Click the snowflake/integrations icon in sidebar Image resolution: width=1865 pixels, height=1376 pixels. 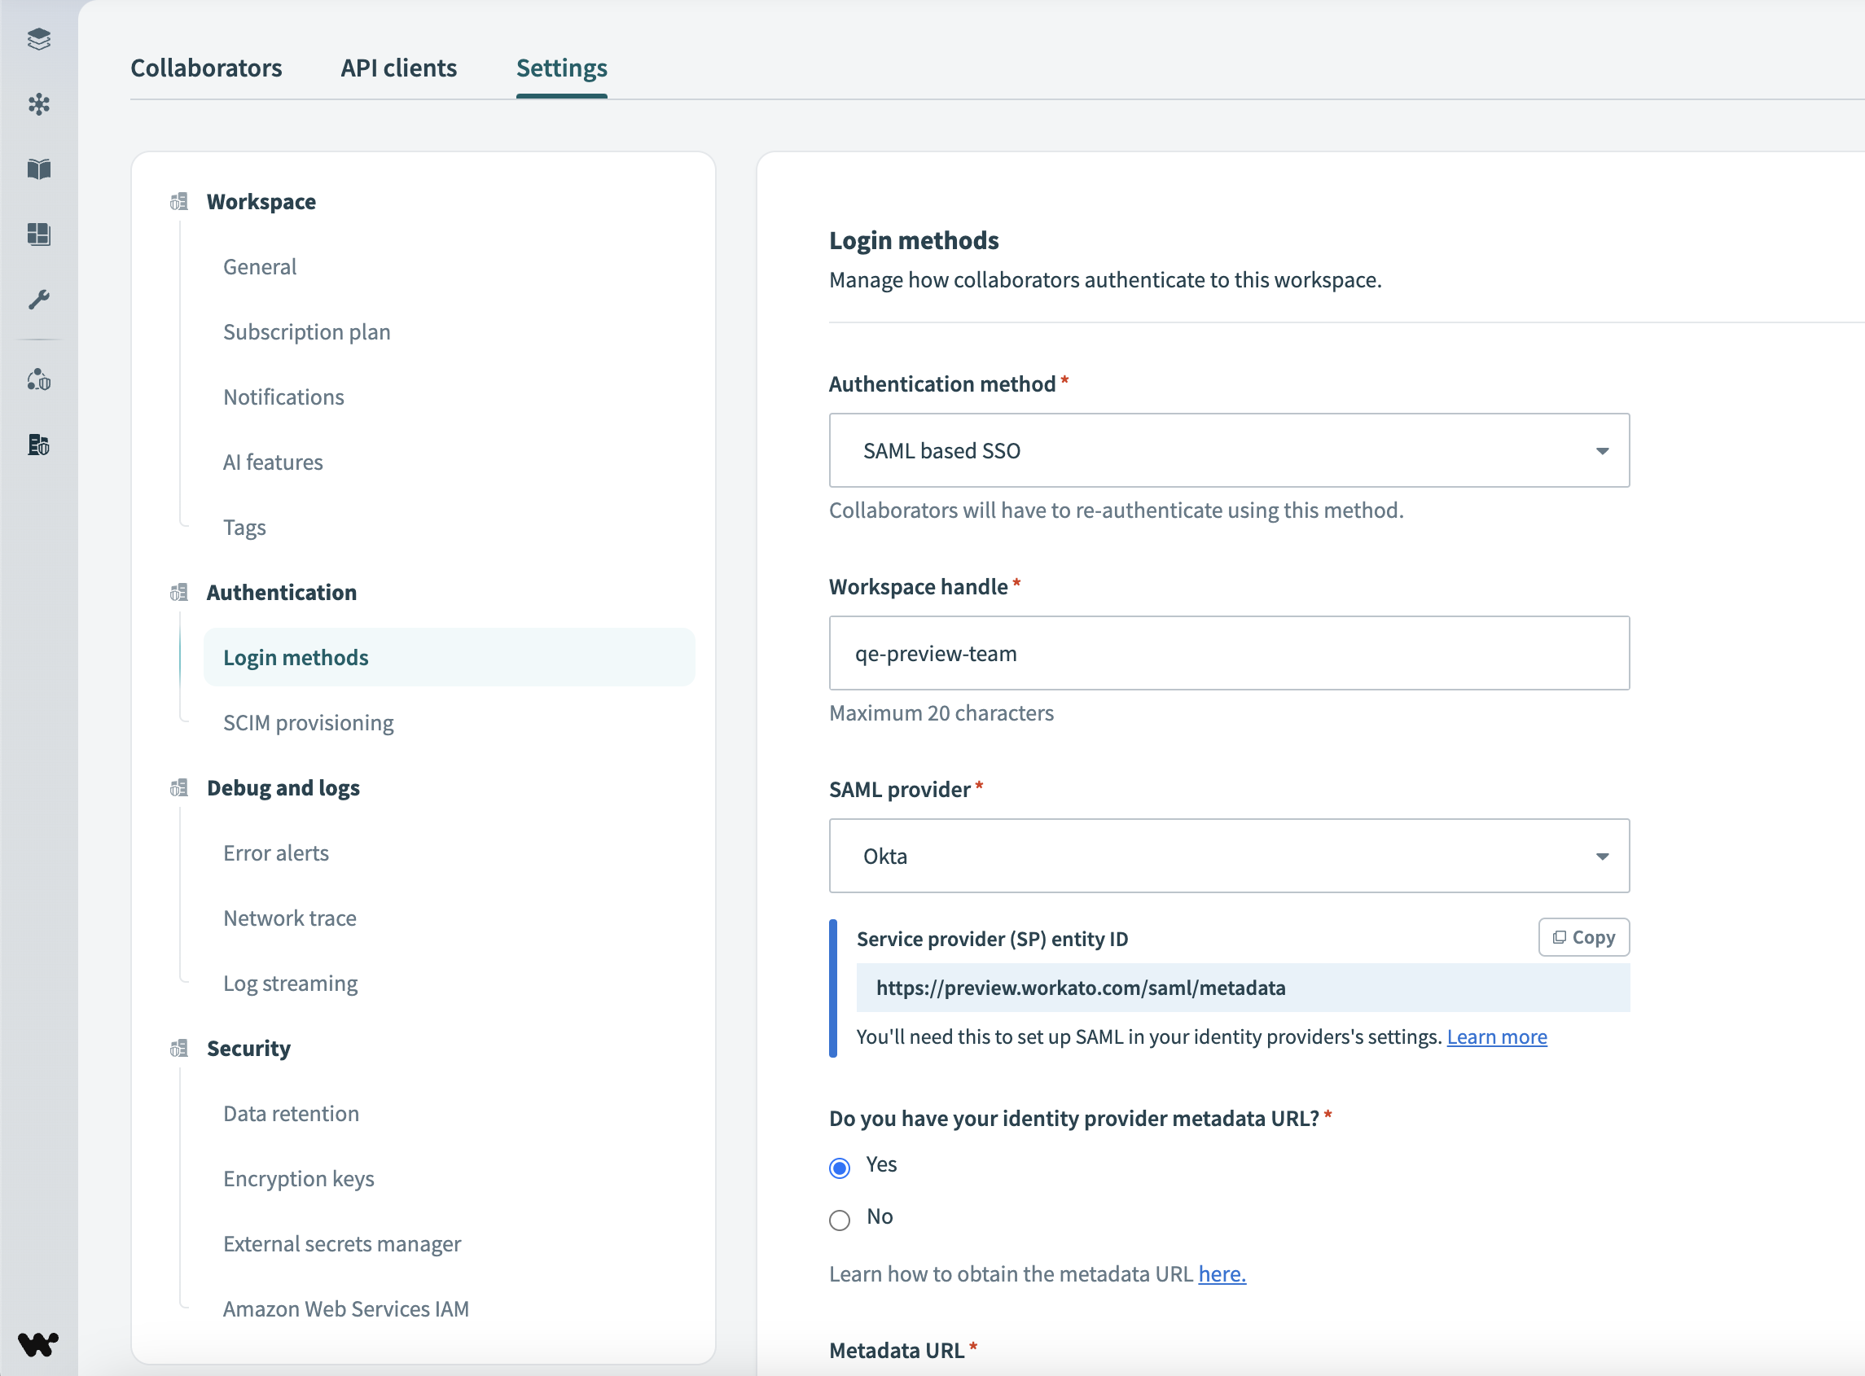(x=37, y=104)
